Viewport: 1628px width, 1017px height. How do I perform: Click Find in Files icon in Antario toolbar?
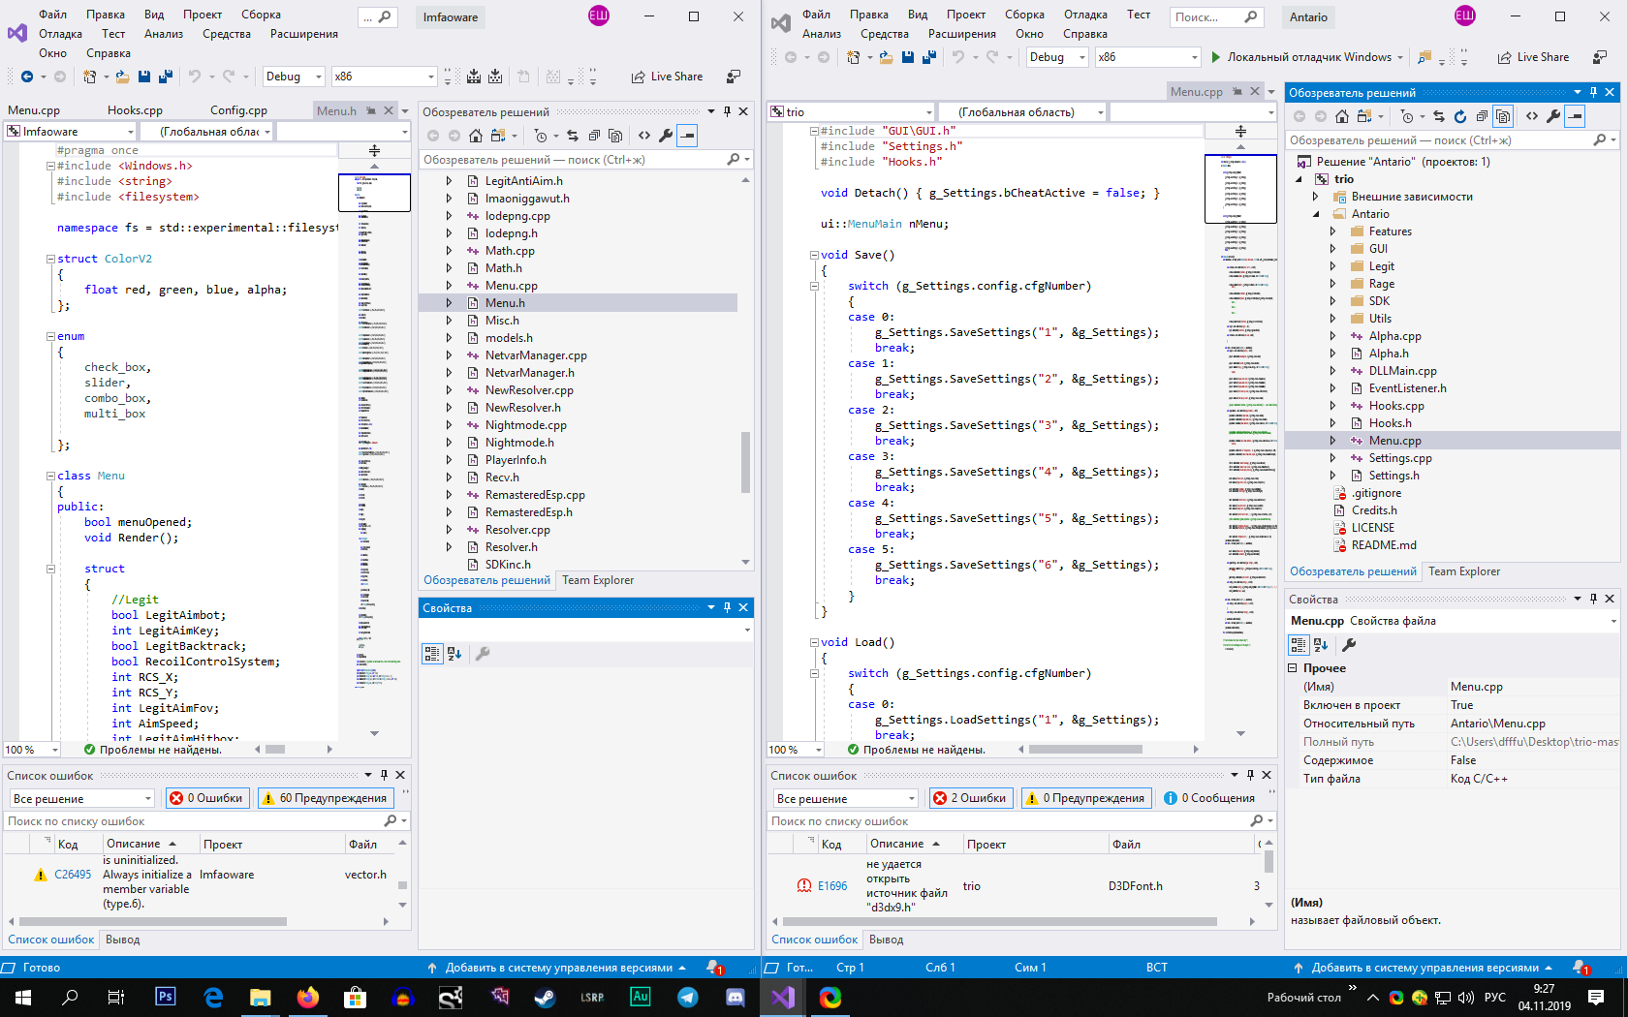(x=1424, y=57)
